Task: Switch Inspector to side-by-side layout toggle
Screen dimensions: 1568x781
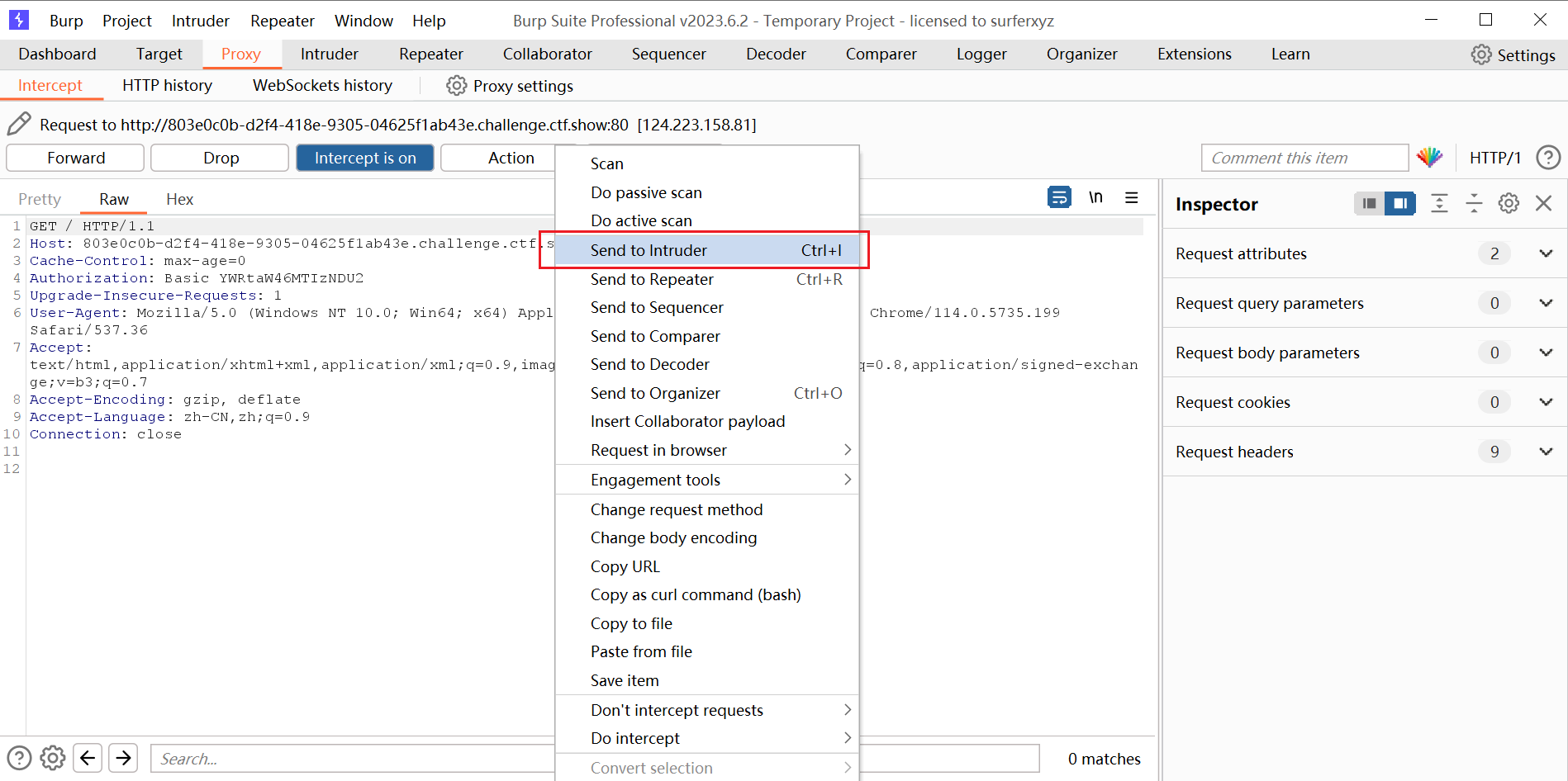Action: [1369, 204]
